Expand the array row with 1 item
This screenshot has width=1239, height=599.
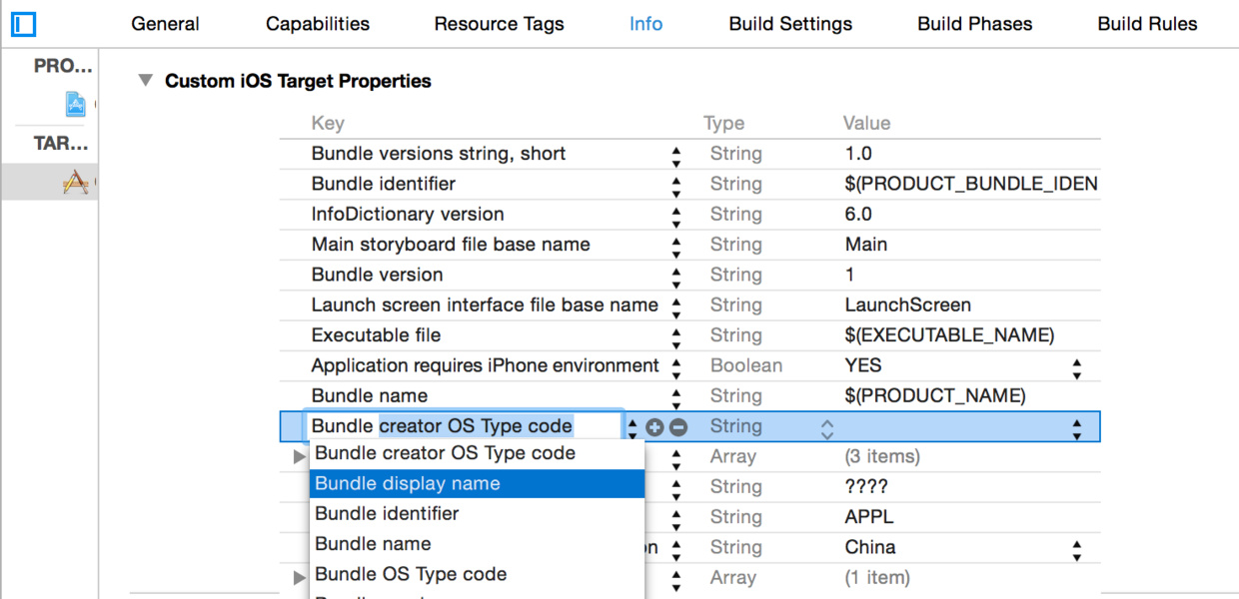tap(299, 578)
